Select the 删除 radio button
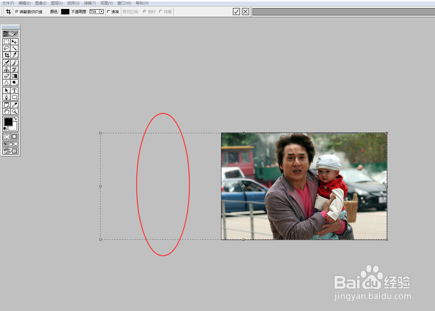The height and width of the screenshot is (311, 435). [144, 12]
